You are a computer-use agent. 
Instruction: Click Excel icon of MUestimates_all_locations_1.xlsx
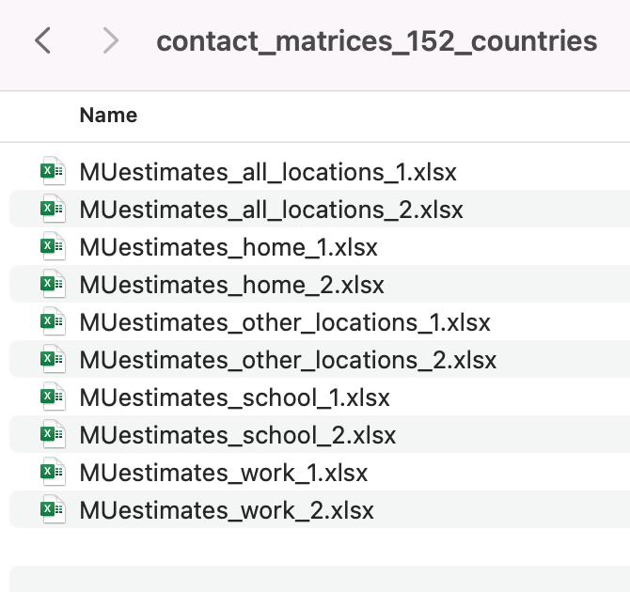click(51, 171)
